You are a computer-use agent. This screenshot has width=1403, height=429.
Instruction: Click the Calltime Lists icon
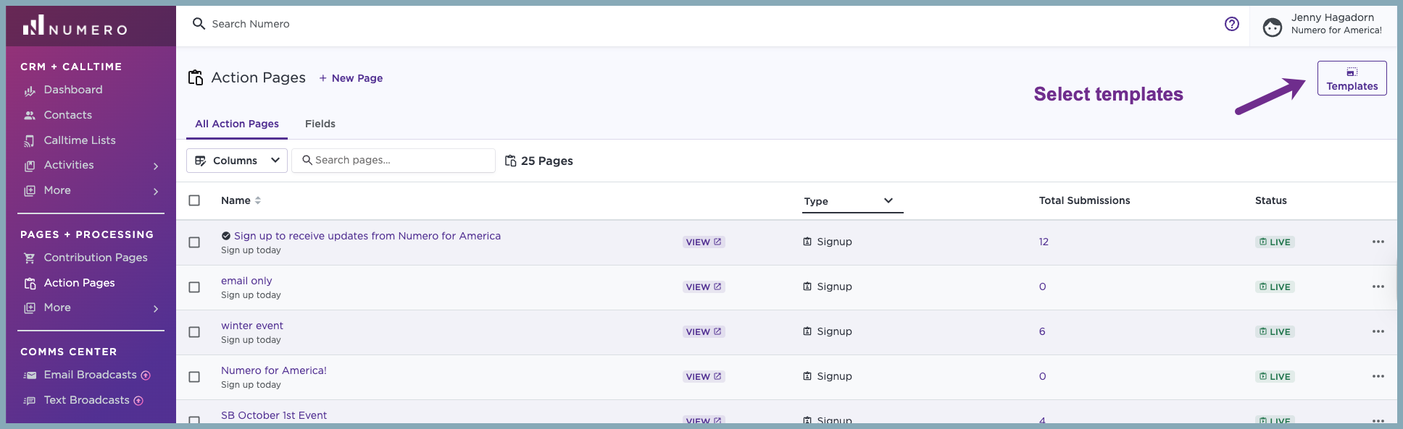pos(30,141)
